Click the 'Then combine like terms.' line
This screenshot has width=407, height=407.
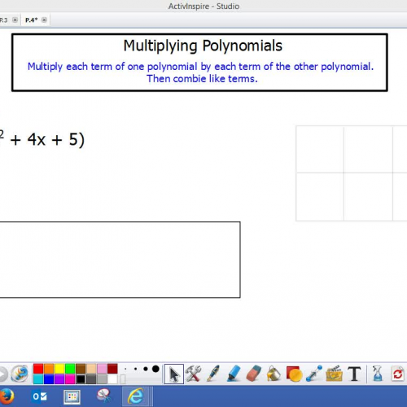point(202,79)
